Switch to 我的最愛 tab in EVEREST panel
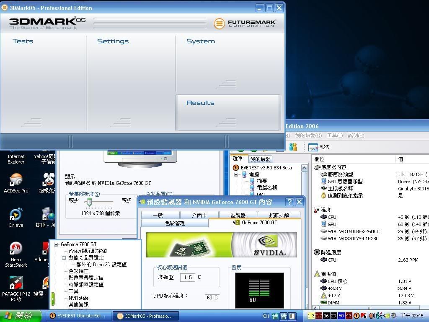Viewport: 429px width, 322px height. [260, 159]
